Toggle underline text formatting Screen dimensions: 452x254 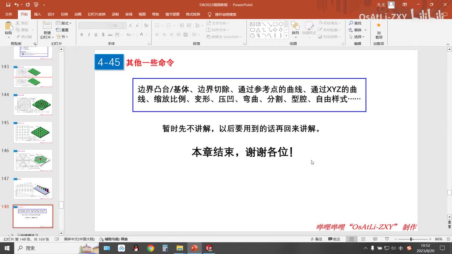click(x=96, y=35)
